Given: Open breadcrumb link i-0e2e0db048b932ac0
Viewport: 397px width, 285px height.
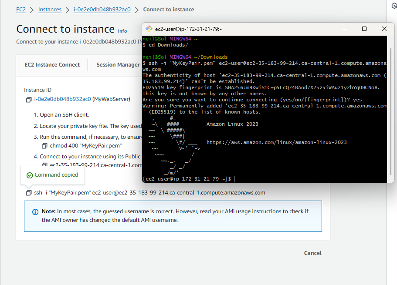Looking at the screenshot, I should click(102, 9).
